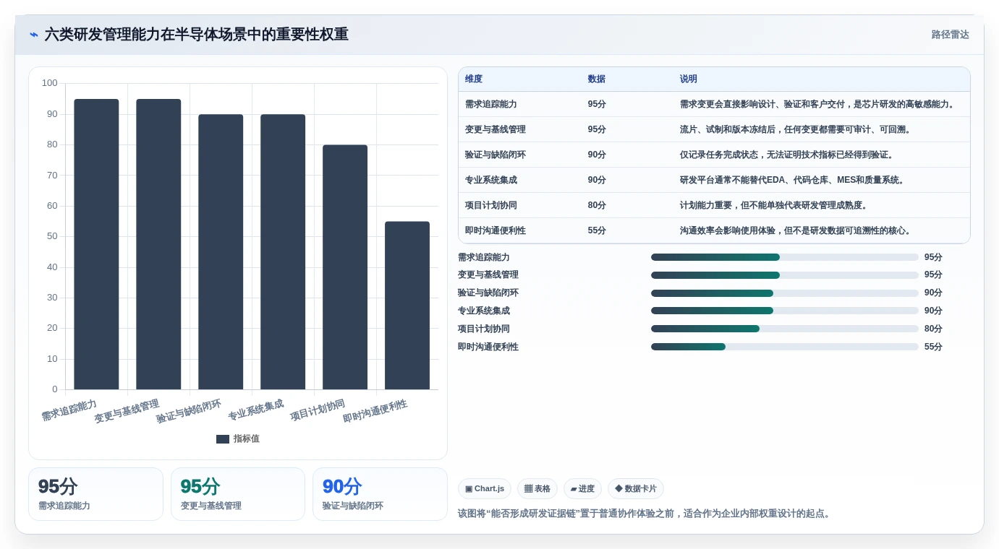This screenshot has width=999, height=549.
Task: Click the 说明 column header
Action: pos(689,79)
